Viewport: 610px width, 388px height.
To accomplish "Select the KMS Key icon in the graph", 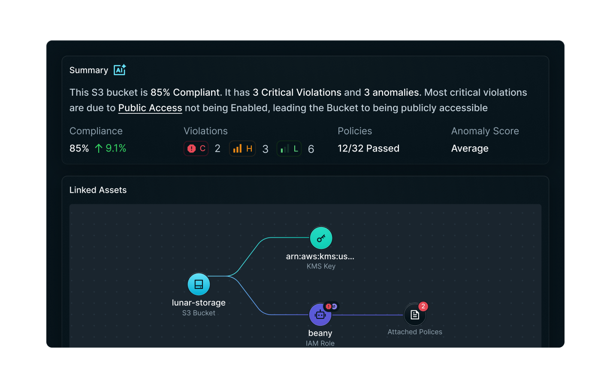I will 321,237.
